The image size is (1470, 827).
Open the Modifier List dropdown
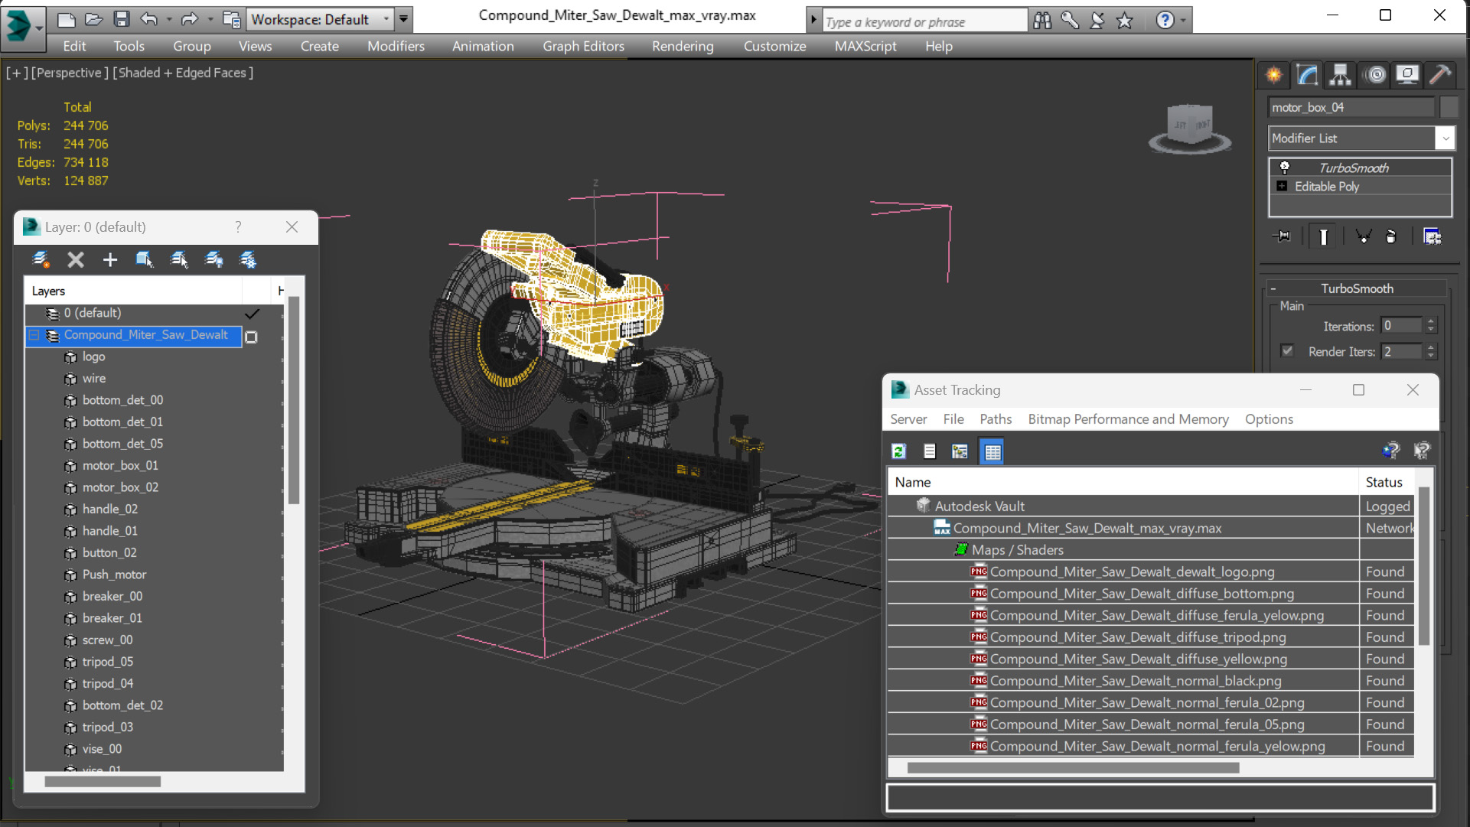(1445, 138)
